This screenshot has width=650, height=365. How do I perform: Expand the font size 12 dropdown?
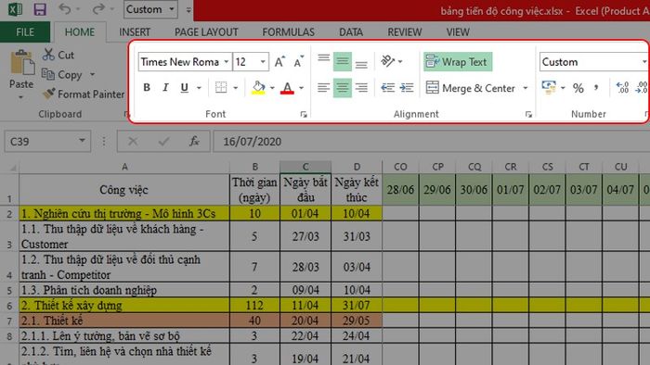pos(263,62)
